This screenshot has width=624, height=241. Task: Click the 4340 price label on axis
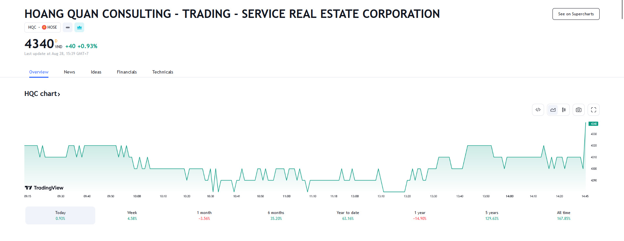click(x=593, y=124)
